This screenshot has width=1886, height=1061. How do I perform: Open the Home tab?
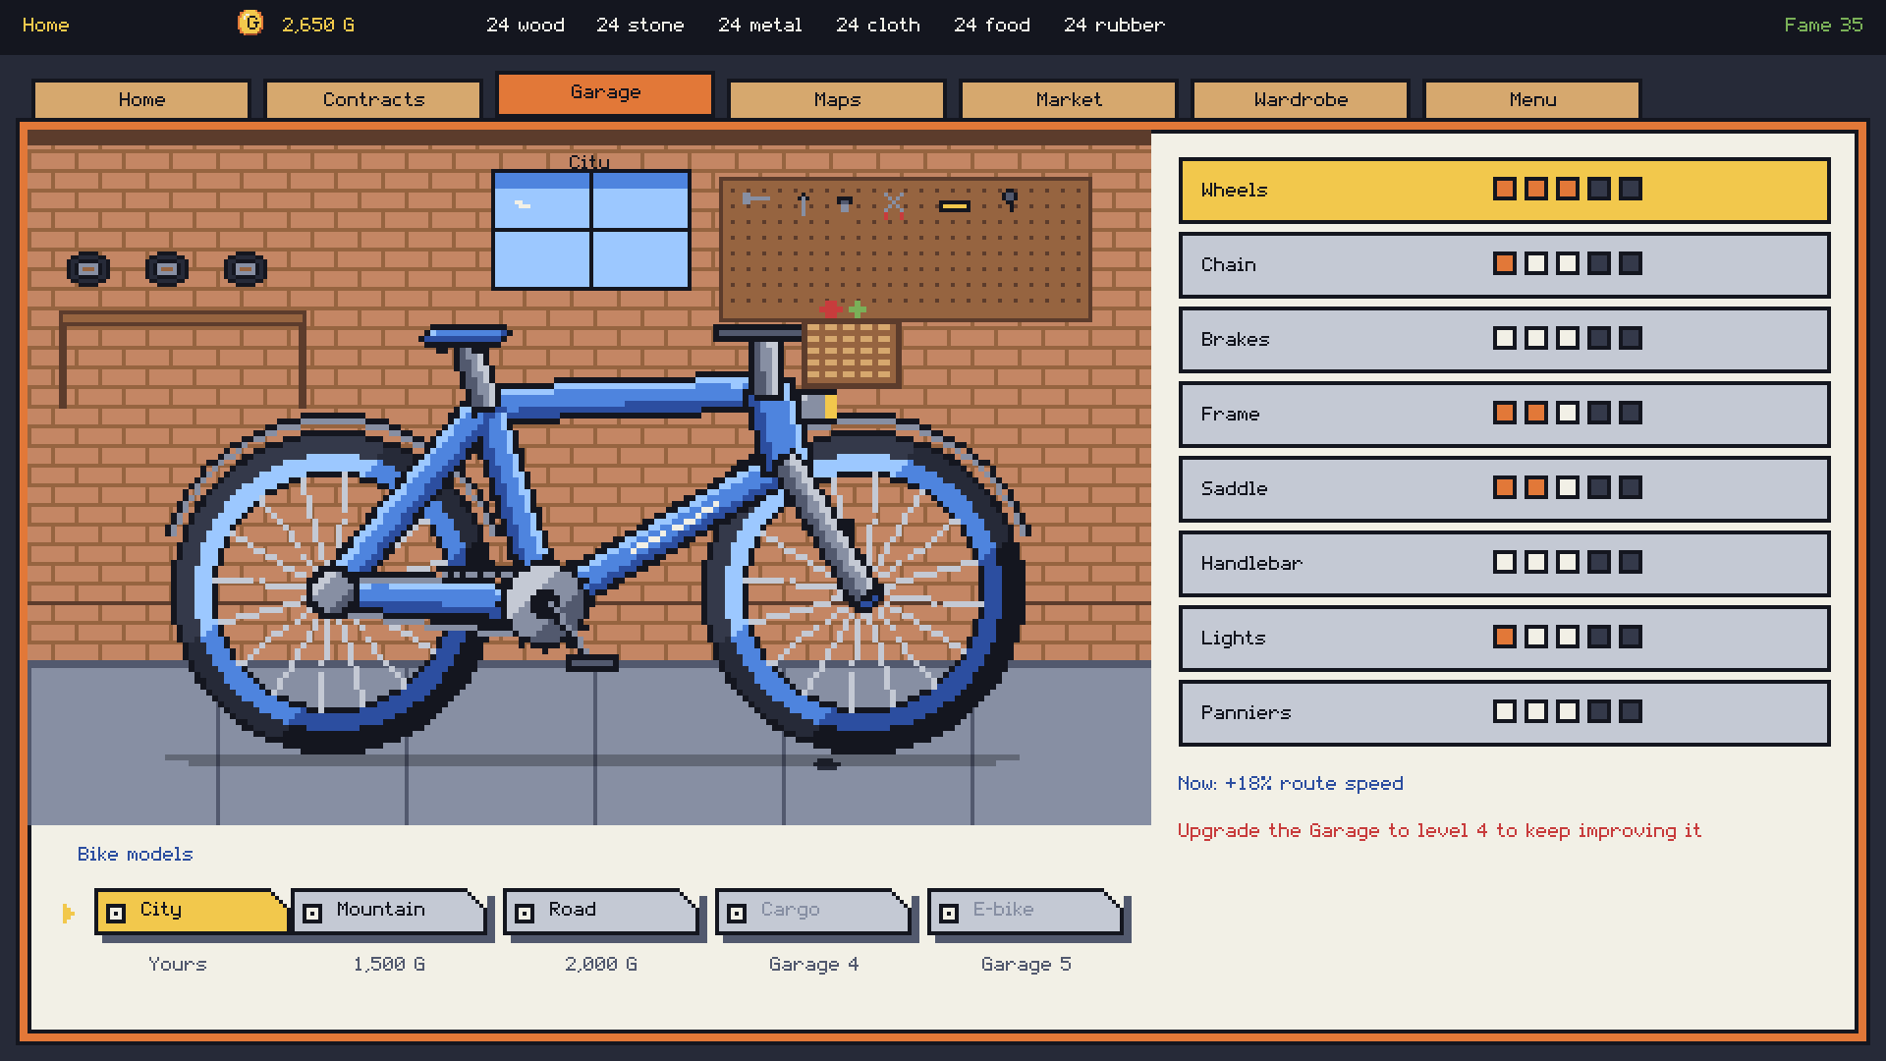pyautogui.click(x=141, y=99)
